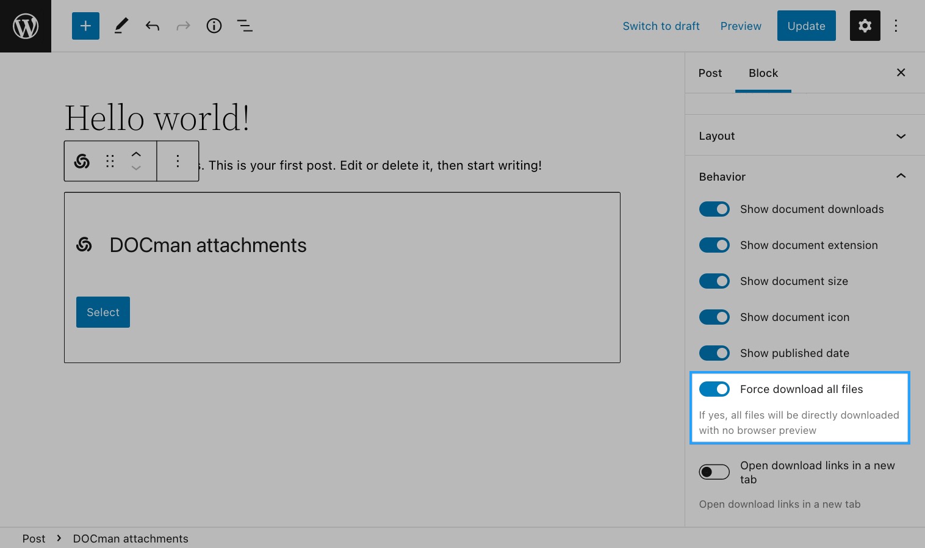Click the Update button
Viewport: 925px width, 548px height.
point(806,26)
